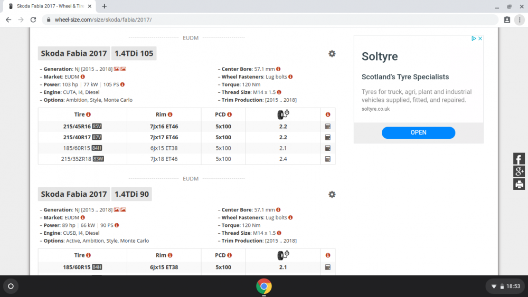View site security lock info
Image resolution: width=528 pixels, height=297 pixels.
coord(49,20)
